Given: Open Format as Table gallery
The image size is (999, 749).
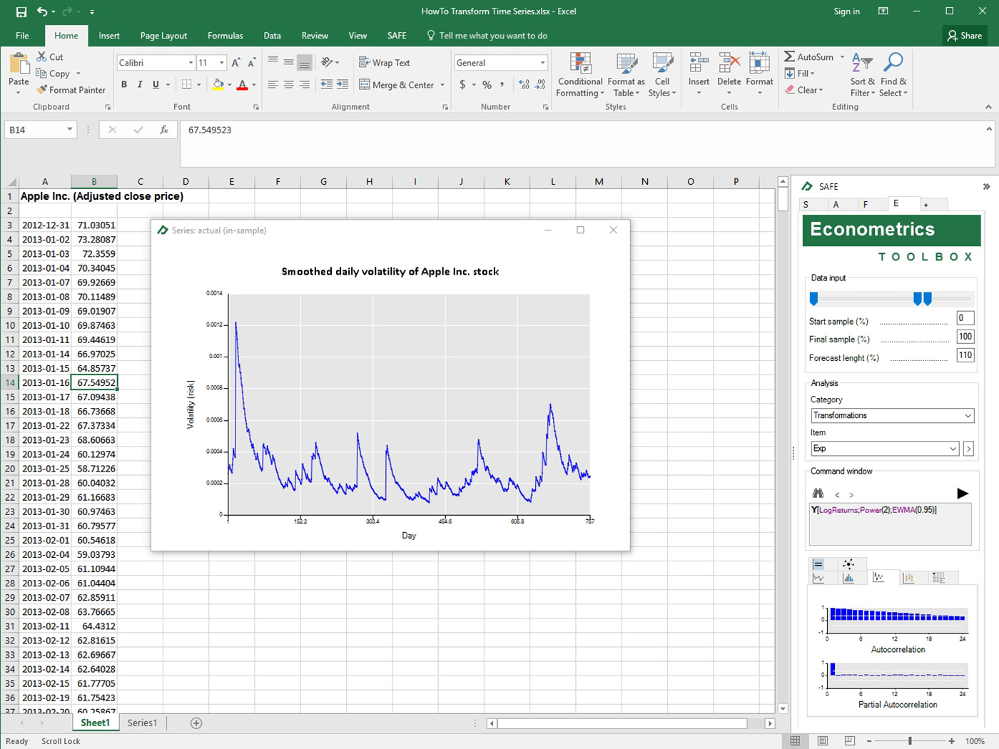Looking at the screenshot, I should tap(627, 75).
